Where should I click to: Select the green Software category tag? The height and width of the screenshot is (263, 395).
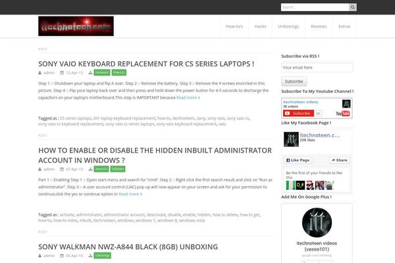(118, 169)
